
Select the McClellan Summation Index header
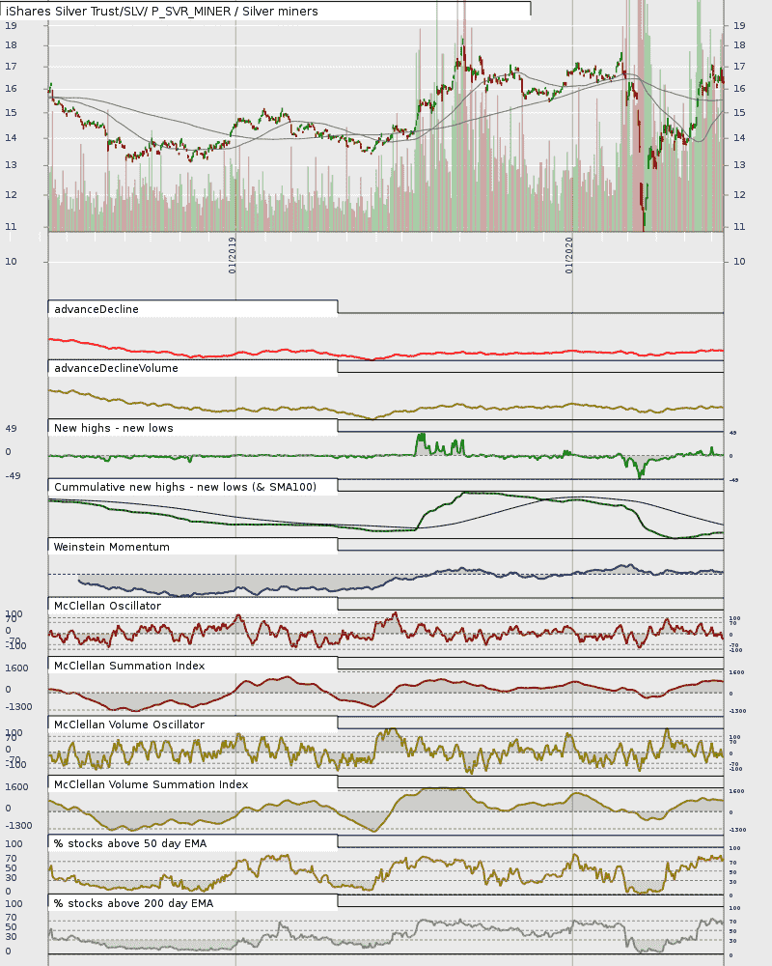[129, 666]
